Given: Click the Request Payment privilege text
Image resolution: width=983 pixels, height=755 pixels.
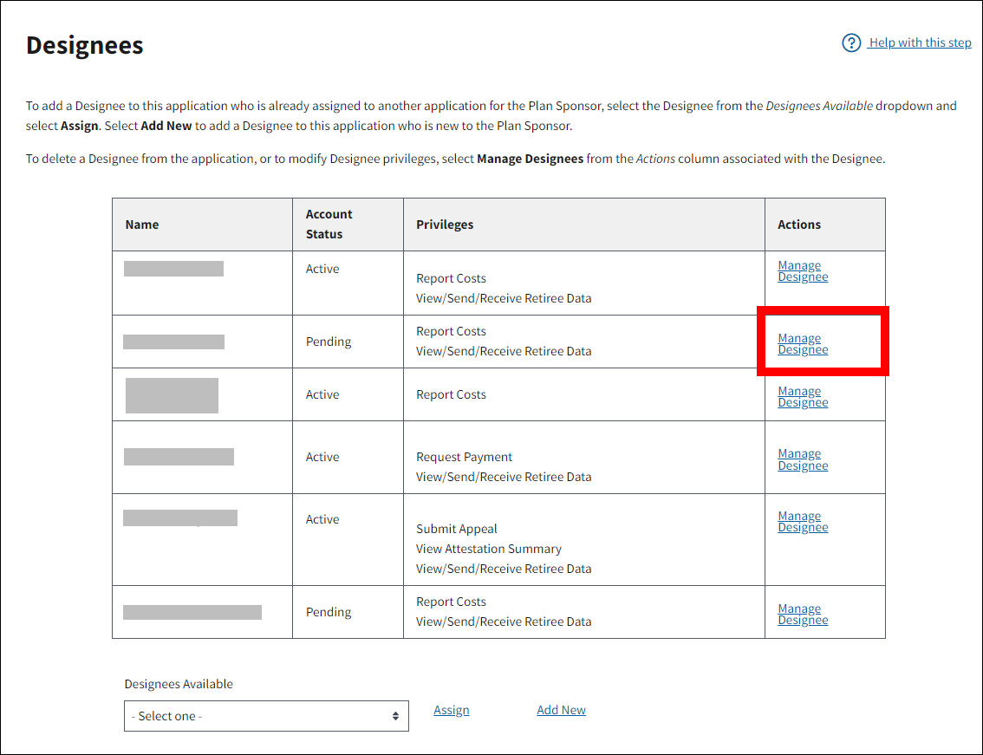Looking at the screenshot, I should pyautogui.click(x=464, y=457).
